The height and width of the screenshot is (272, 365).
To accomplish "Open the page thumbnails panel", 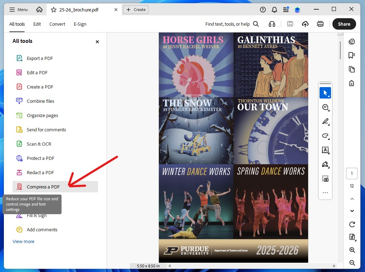I will tap(352, 69).
